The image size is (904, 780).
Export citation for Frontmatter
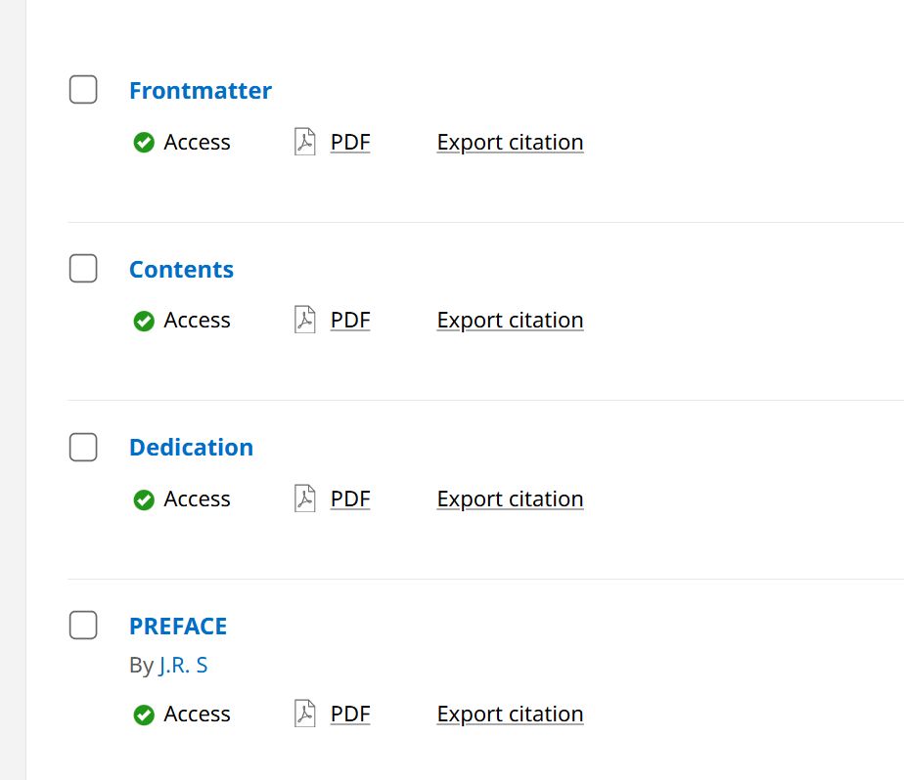(x=510, y=143)
